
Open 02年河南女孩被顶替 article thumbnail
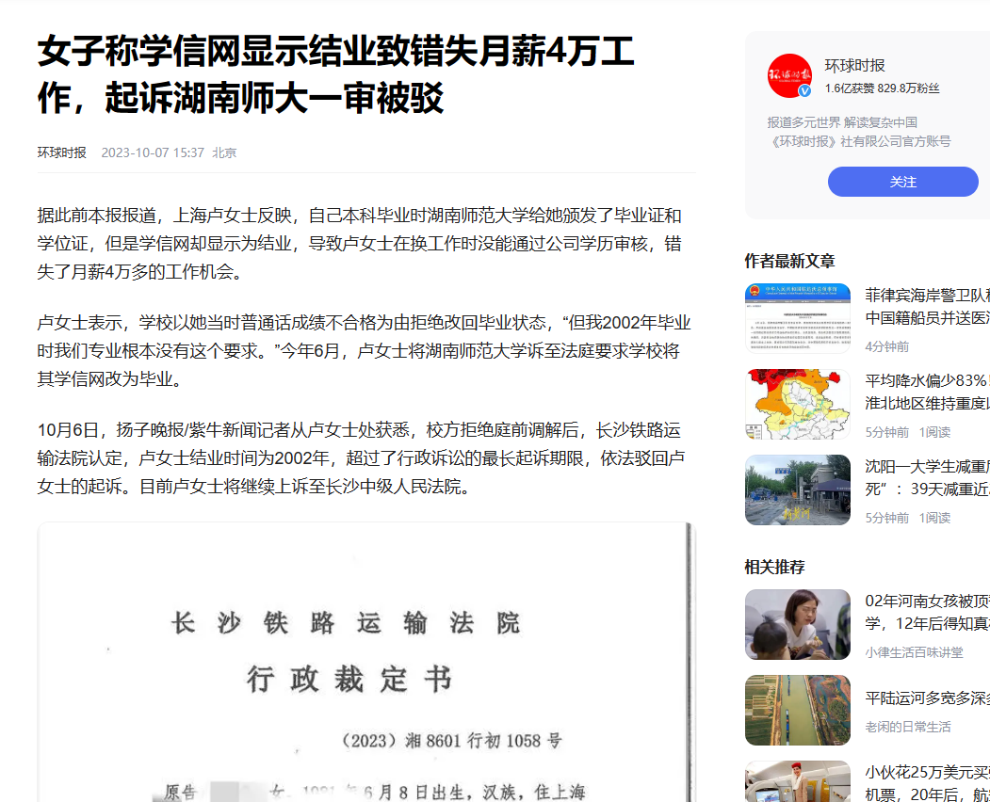click(798, 625)
